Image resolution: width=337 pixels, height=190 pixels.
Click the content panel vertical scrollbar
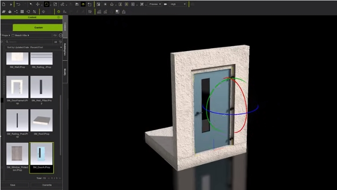60,117
